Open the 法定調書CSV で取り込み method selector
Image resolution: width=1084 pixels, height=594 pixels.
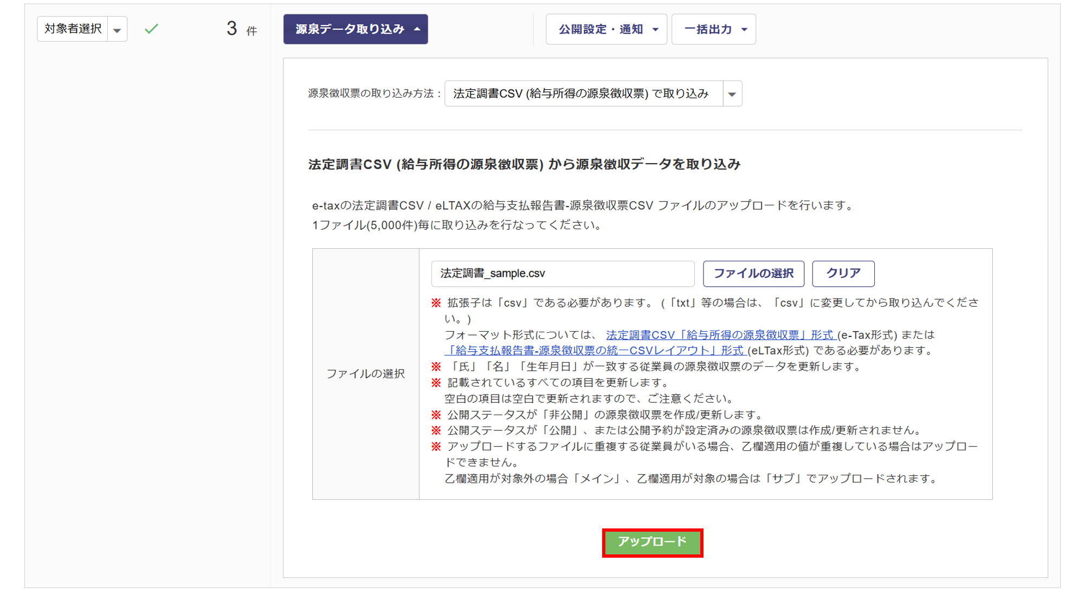(583, 94)
